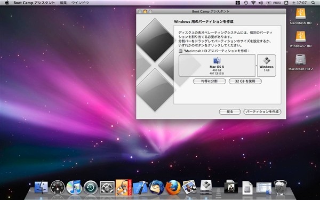Click 均等に分割 button
The image size is (320, 200).
[x=210, y=81]
